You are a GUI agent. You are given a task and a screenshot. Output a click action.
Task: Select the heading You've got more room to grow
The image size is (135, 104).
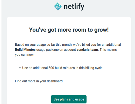tap(69, 30)
